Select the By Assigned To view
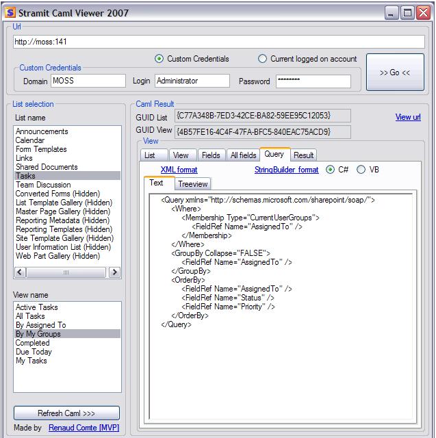Viewport: 436px width, 438px height. [67, 325]
